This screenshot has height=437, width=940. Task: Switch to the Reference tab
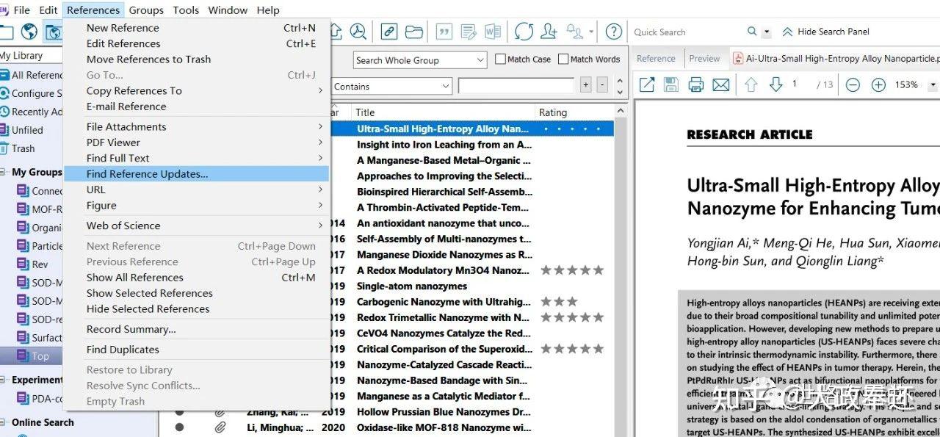pyautogui.click(x=656, y=59)
